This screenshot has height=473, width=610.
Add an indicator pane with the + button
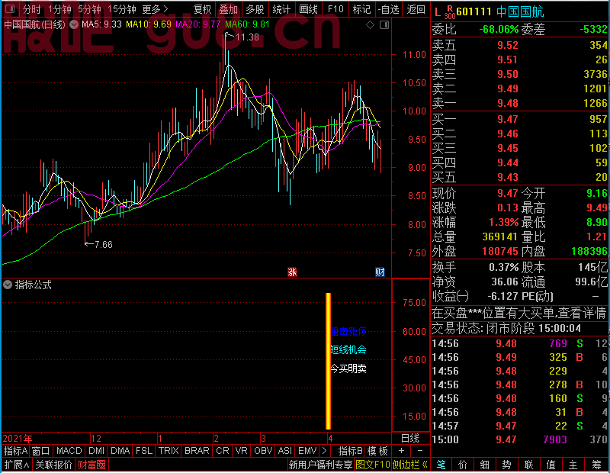tap(401, 451)
